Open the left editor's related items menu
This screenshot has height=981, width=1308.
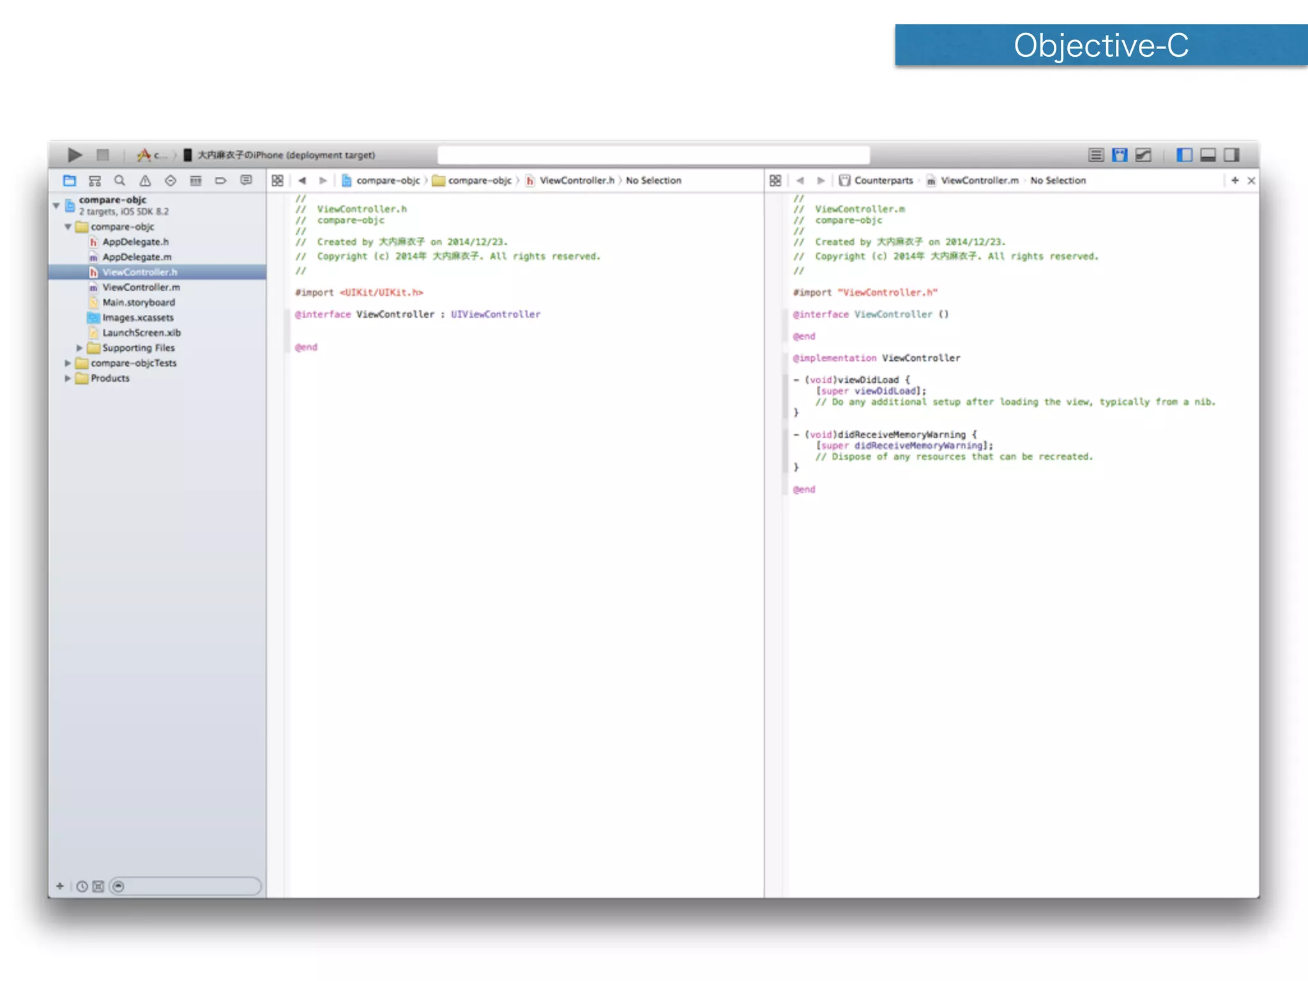pos(277,181)
